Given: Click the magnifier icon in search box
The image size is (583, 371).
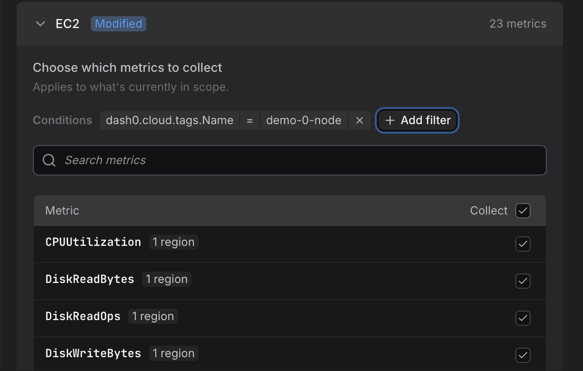Looking at the screenshot, I should tap(49, 160).
